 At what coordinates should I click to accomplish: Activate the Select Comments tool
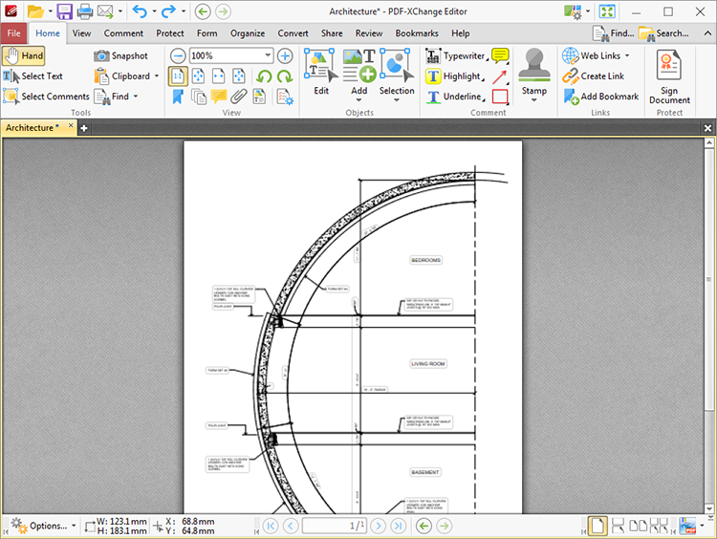click(x=46, y=97)
